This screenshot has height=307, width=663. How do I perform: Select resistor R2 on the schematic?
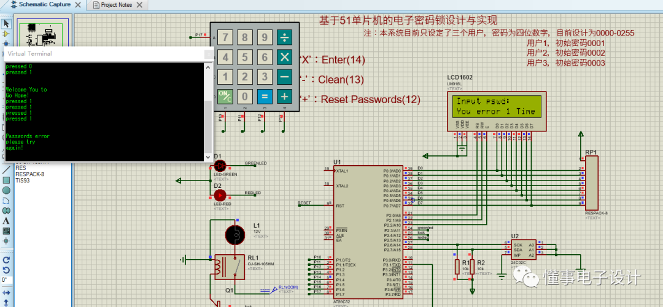coord(472,267)
